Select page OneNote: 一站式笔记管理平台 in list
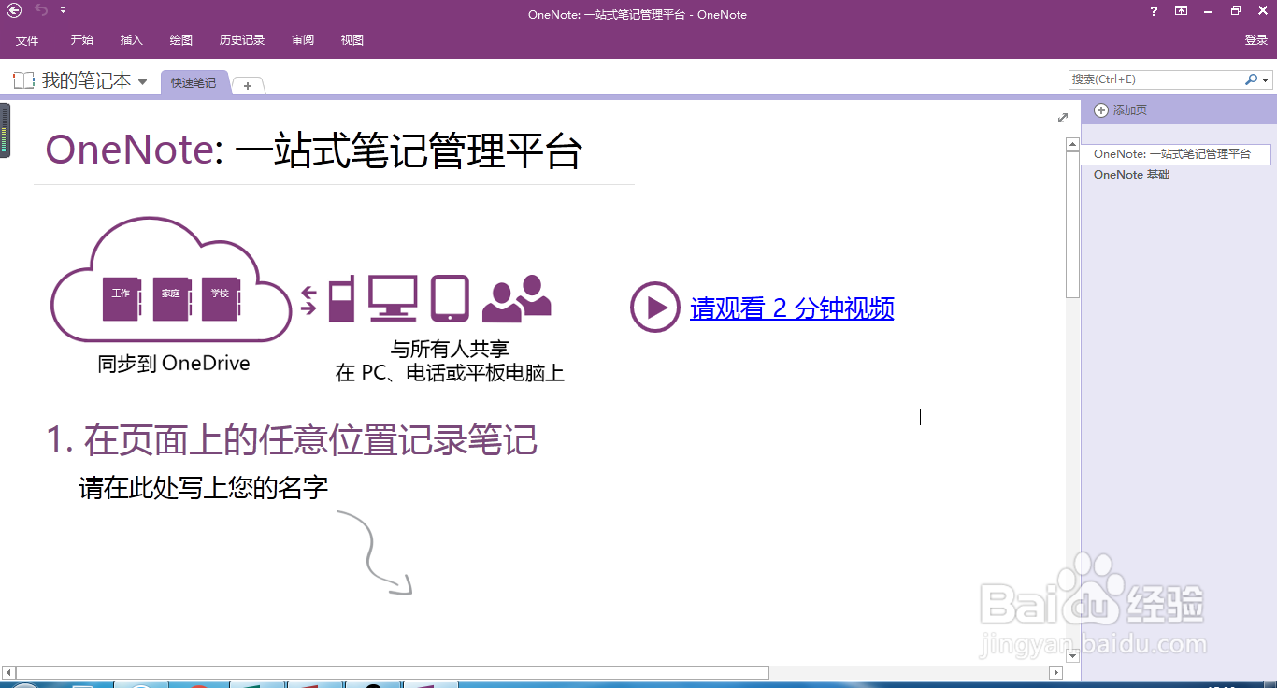Screen dimensions: 1277x688 pyautogui.click(x=1175, y=154)
